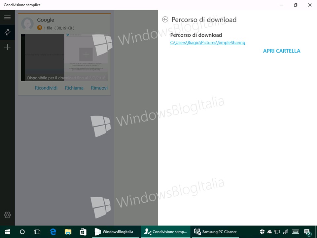Close the Condivisione semplice window
The width and height of the screenshot is (317, 238).
pos(310,5)
